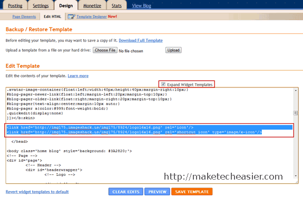The width and height of the screenshot is (303, 198).
Task: Select the Design tab
Action: coord(66,6)
